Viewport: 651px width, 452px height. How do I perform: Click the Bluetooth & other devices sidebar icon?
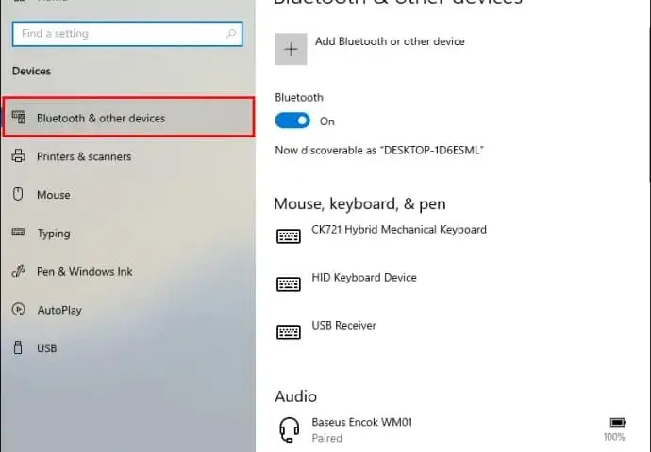18,118
